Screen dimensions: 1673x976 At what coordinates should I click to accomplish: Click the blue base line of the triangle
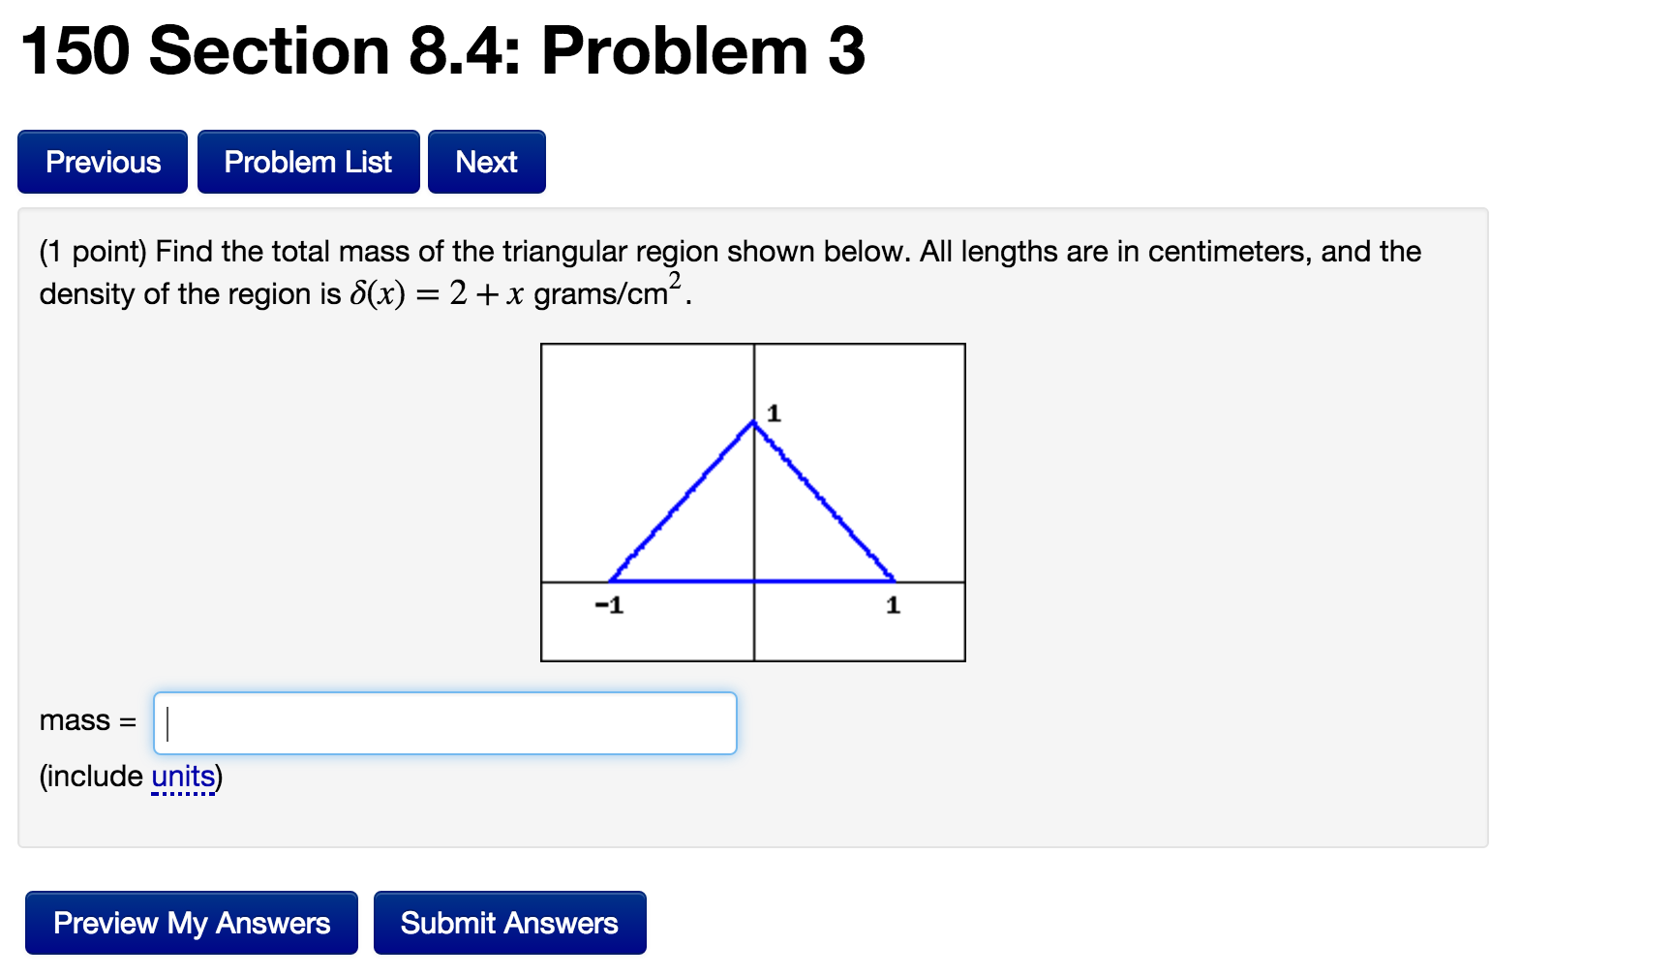pyautogui.click(x=753, y=581)
